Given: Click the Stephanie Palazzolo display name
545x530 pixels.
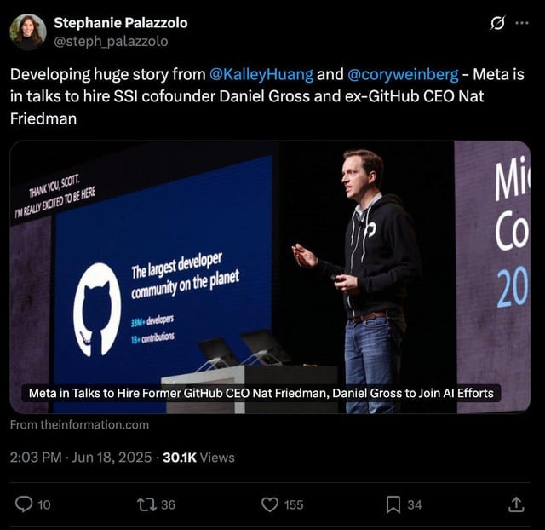Looking at the screenshot, I should (x=121, y=23).
